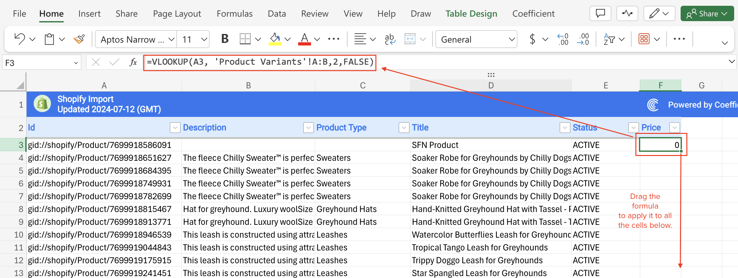This screenshot has width=738, height=278.
Task: Open the Description column filter
Action: pyautogui.click(x=308, y=127)
